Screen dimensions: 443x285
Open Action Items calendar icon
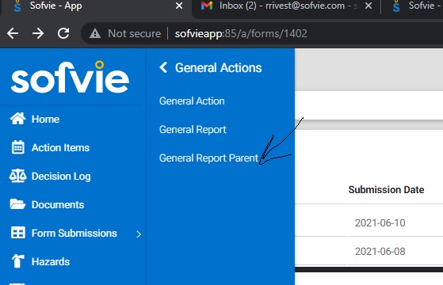17,147
